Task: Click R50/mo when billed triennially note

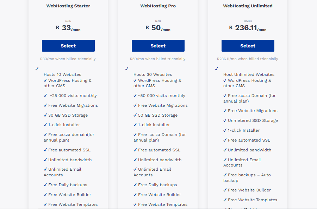Action: click(158, 59)
